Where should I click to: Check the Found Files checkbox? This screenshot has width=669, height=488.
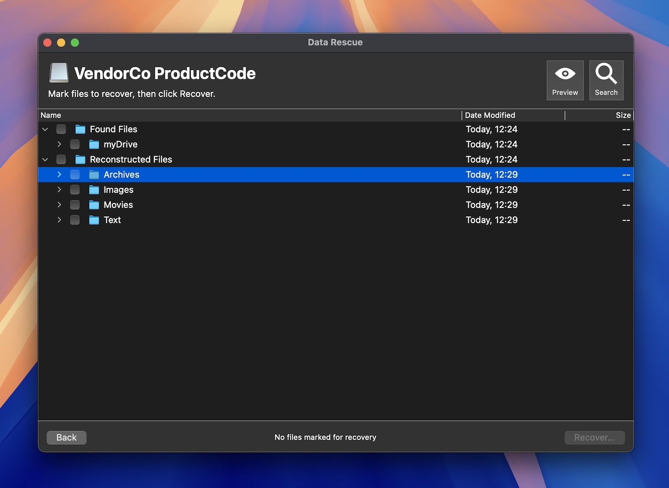click(x=61, y=129)
